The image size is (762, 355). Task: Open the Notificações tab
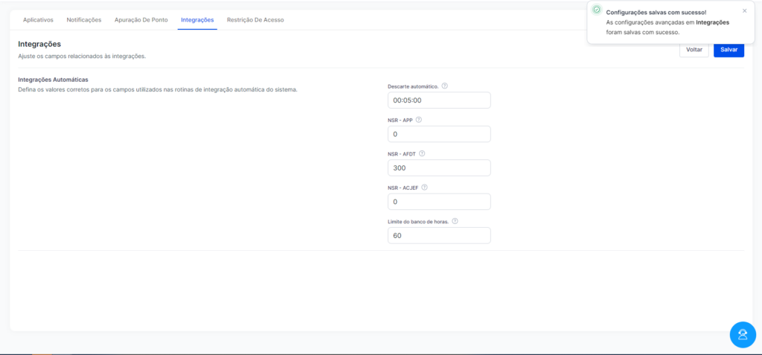[84, 20]
